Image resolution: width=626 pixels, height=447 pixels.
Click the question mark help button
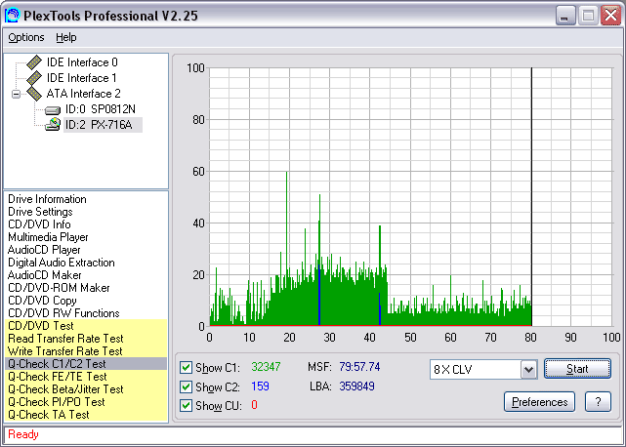(598, 402)
